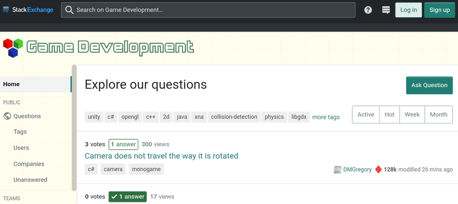Select the Hot sort tab
Viewport: 458px width, 204px height.
389,114
